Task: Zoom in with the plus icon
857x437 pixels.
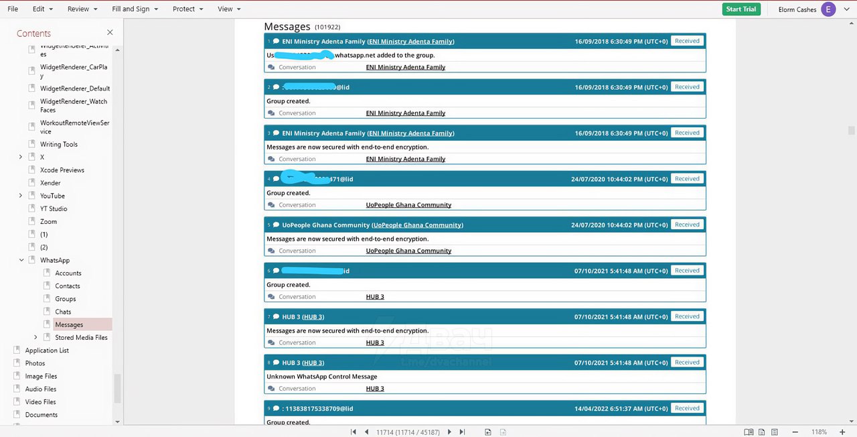Action: pyautogui.click(x=842, y=432)
